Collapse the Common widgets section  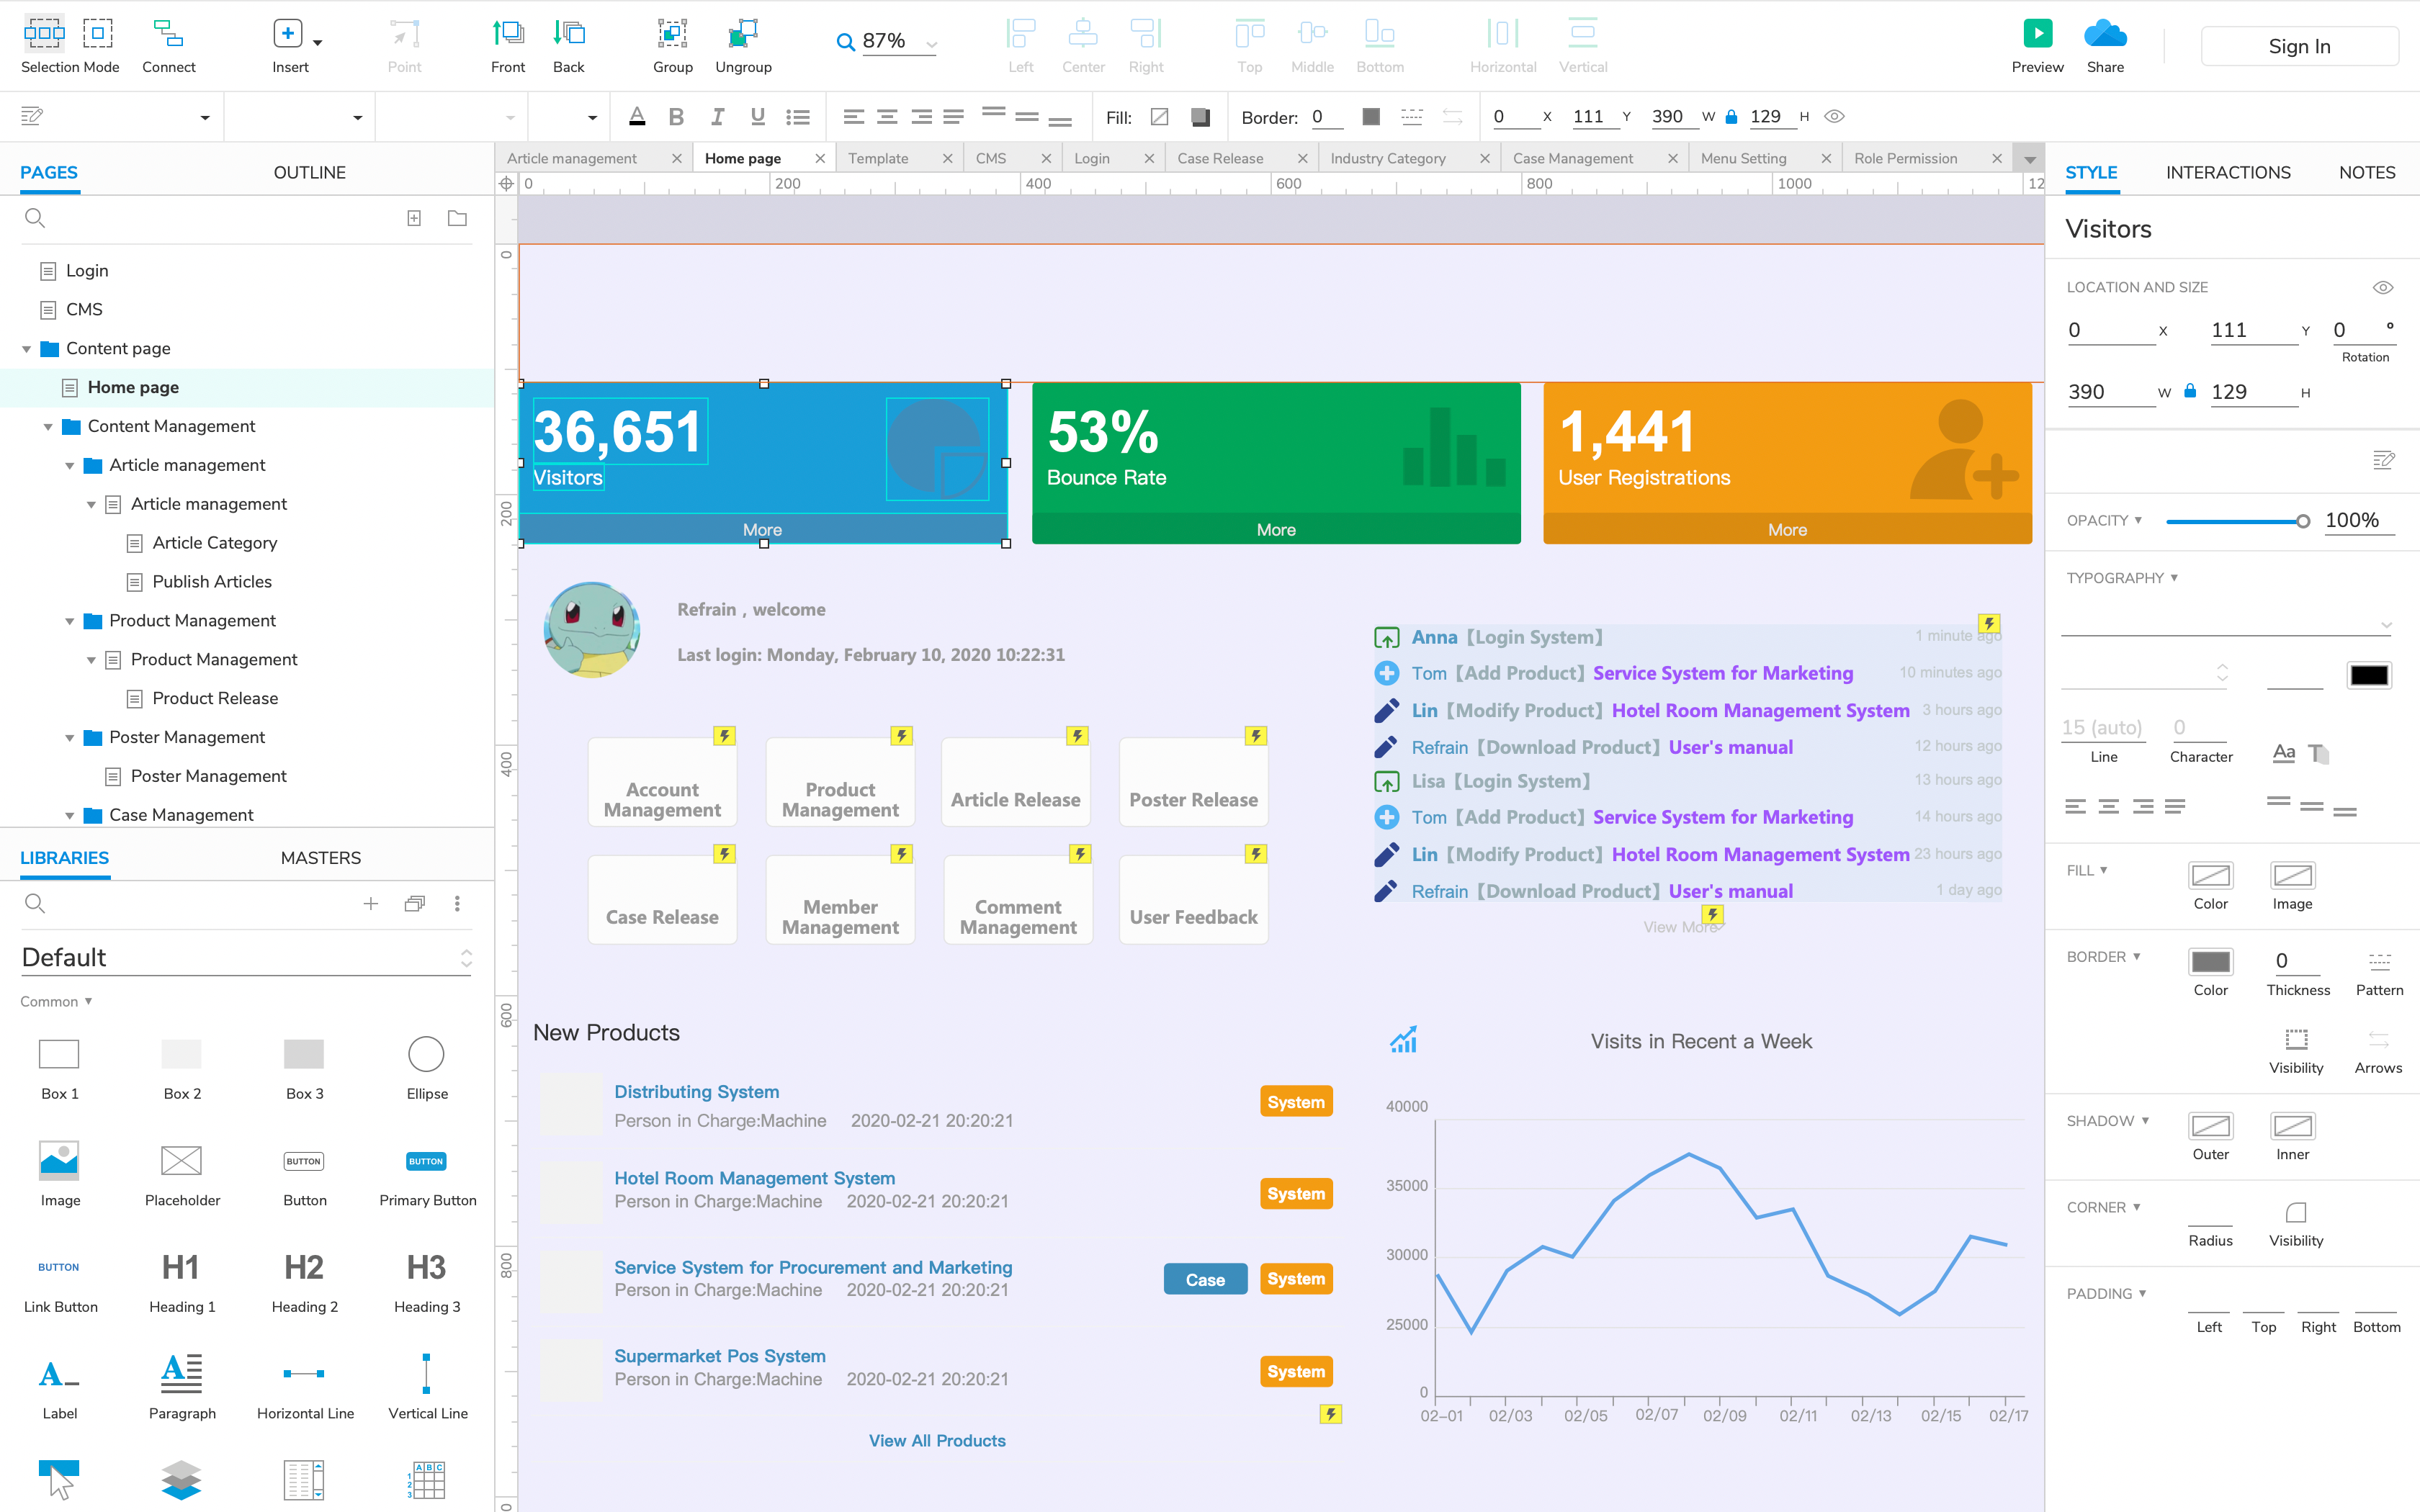(56, 1001)
